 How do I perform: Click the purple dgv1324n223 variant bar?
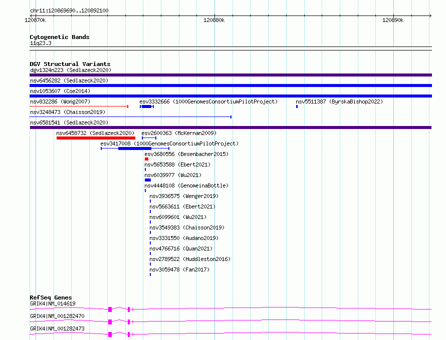tap(231, 75)
